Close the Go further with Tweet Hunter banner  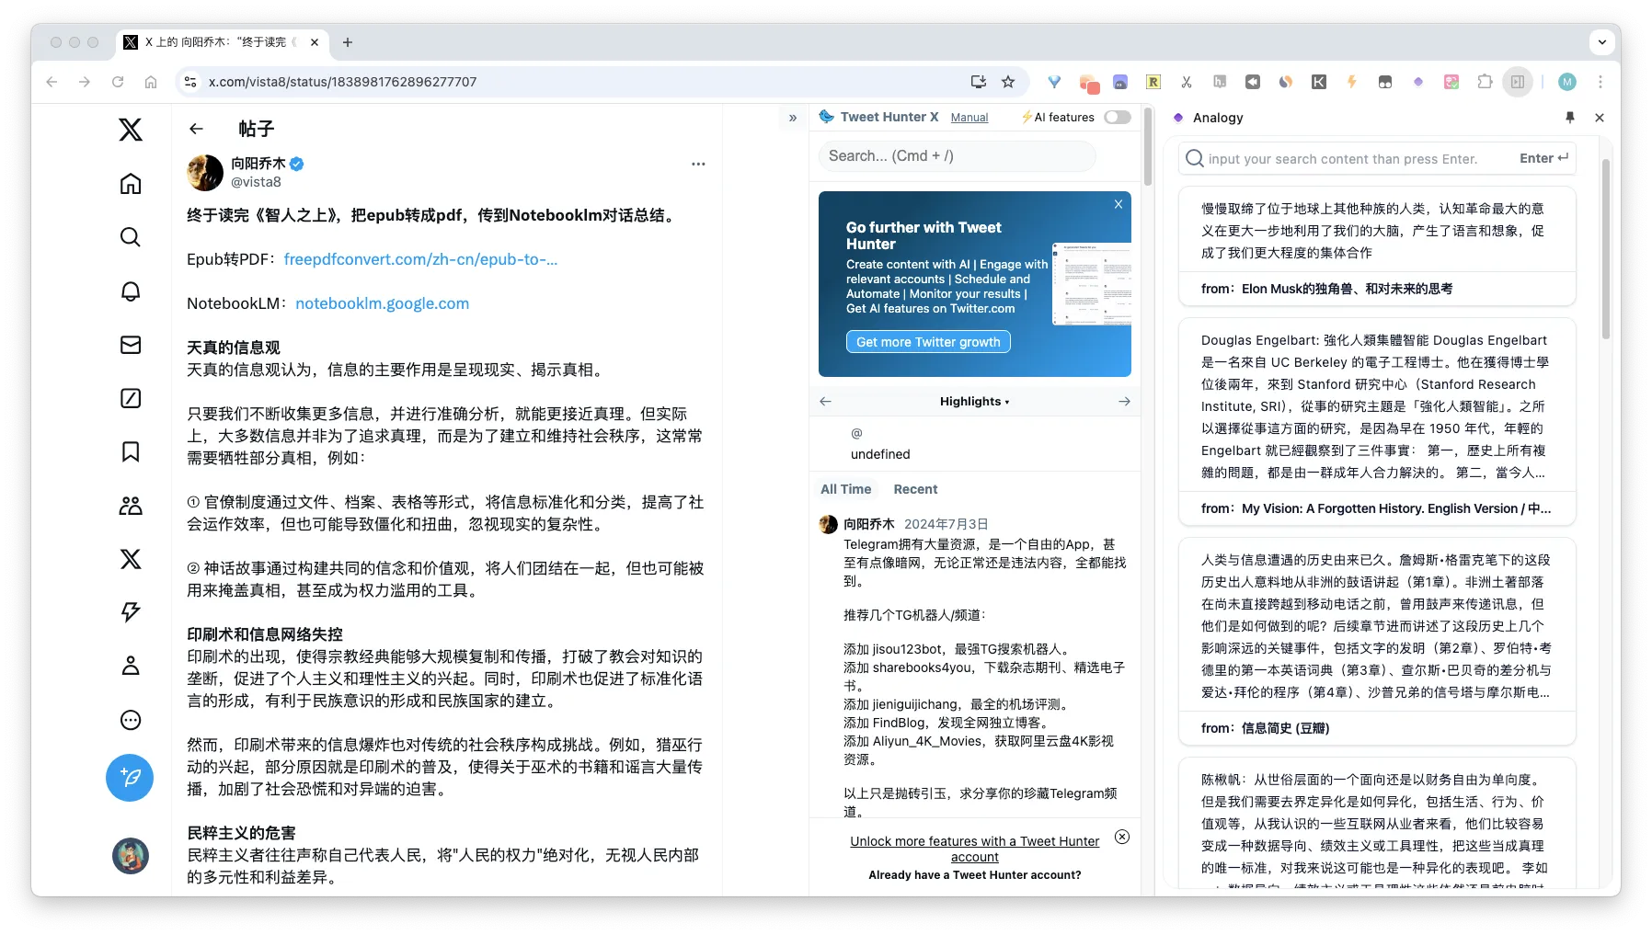click(x=1119, y=204)
